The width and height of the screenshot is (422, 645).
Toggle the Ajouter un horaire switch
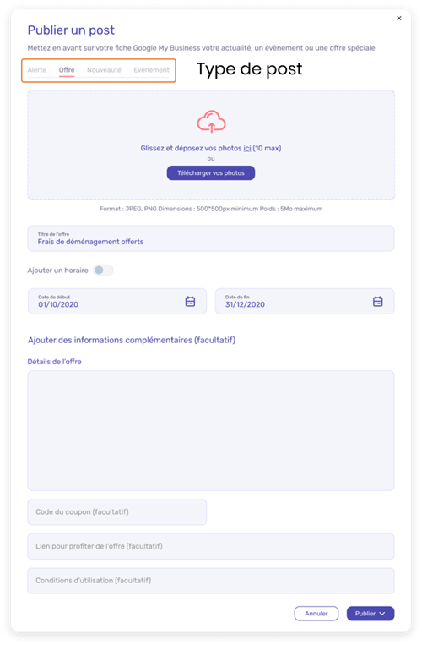click(x=103, y=271)
